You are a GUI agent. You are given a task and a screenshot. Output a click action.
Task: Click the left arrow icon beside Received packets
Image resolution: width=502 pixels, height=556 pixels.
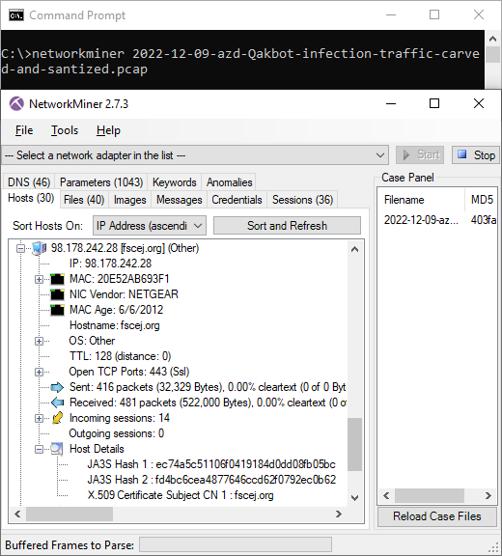tap(57, 403)
